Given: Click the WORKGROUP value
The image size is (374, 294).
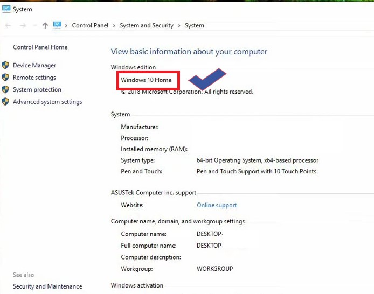Looking at the screenshot, I should [x=214, y=269].
